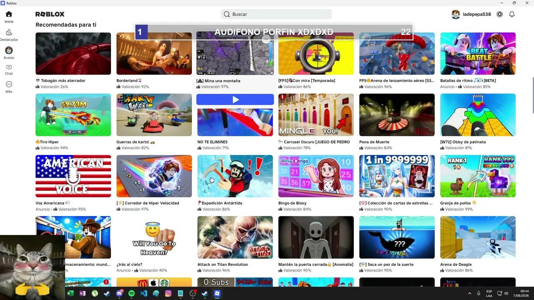Image resolution: width=534 pixels, height=300 pixels.
Task: Click the Mina una montaña title
Action: 218,81
